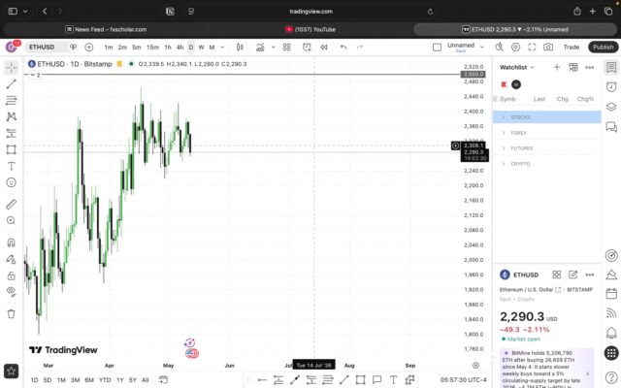This screenshot has height=388, width=621.
Task: Open the Fibonacci retracement tools
Action: pos(11,101)
